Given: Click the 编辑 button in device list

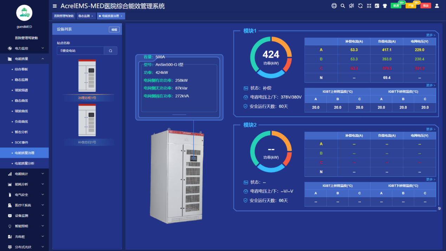Looking at the screenshot, I should click(x=114, y=30).
